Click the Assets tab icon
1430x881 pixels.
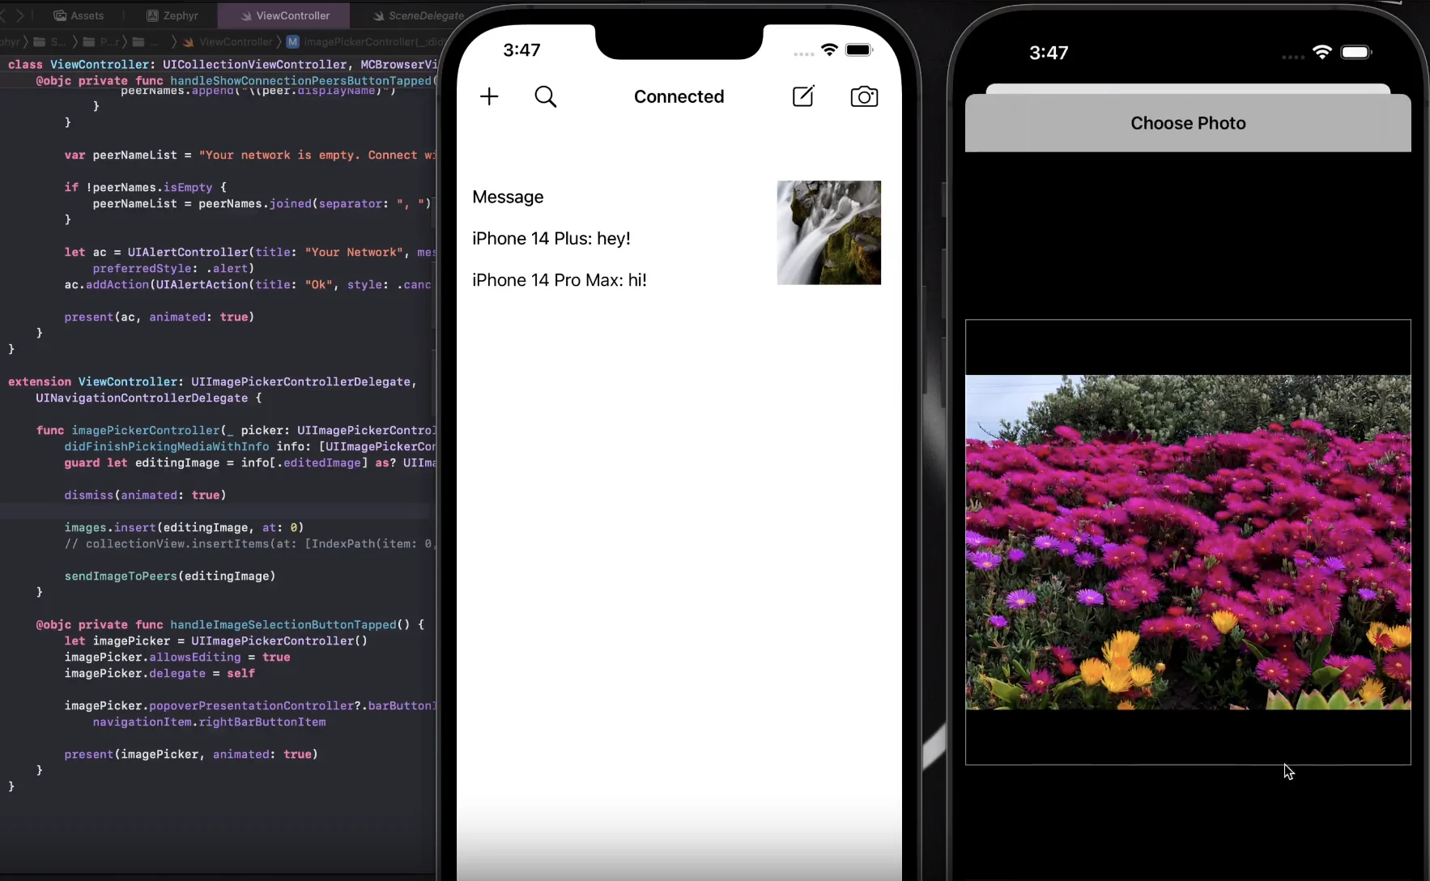[60, 15]
